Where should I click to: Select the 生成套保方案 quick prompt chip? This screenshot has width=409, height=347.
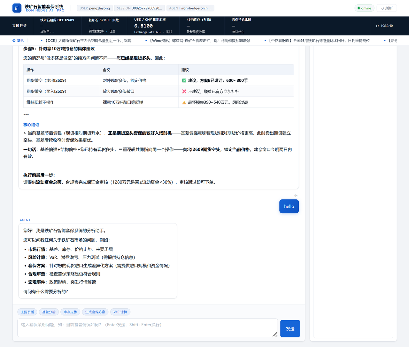[x=95, y=312]
